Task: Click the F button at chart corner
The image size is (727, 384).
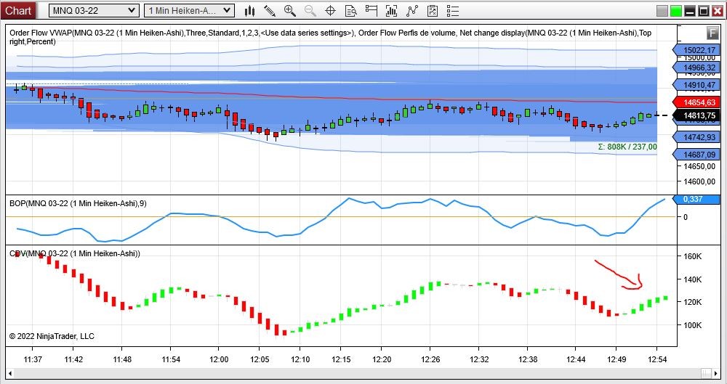Action: (712, 33)
